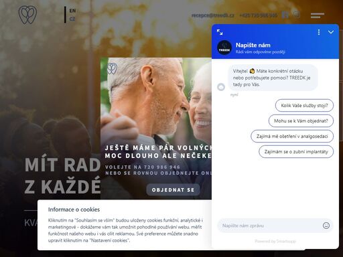This screenshot has height=257, width=343.
Task: Choose quick reply "Mohu se k Vám objednat?"
Action: tap(301, 121)
